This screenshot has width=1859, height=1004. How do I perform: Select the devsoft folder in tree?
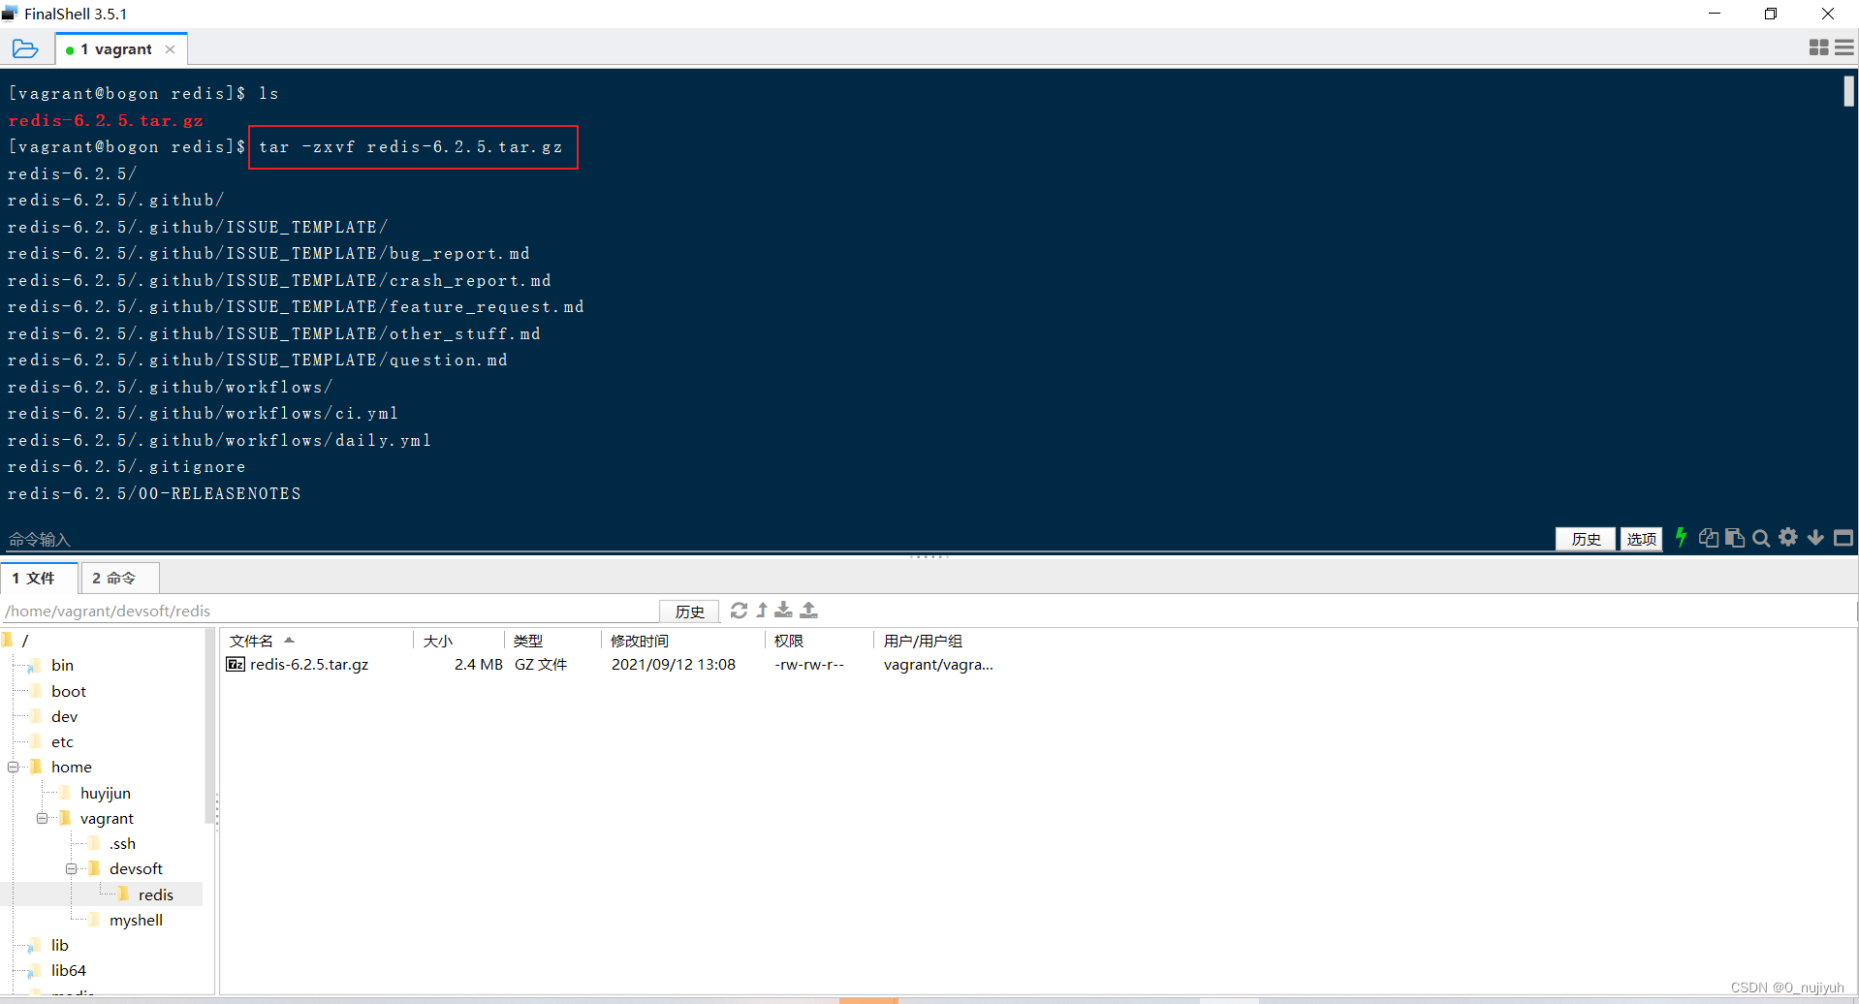[136, 869]
